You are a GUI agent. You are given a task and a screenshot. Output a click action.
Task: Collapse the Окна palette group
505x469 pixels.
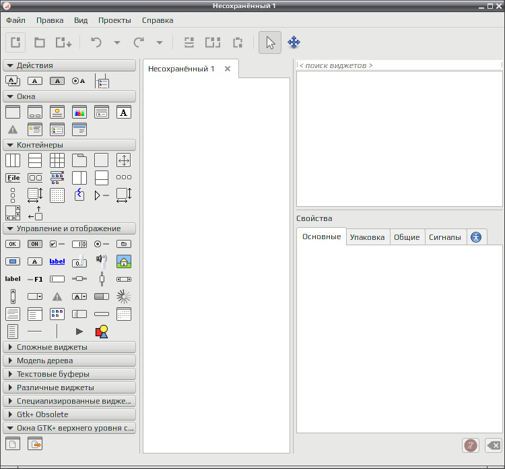[x=69, y=96]
